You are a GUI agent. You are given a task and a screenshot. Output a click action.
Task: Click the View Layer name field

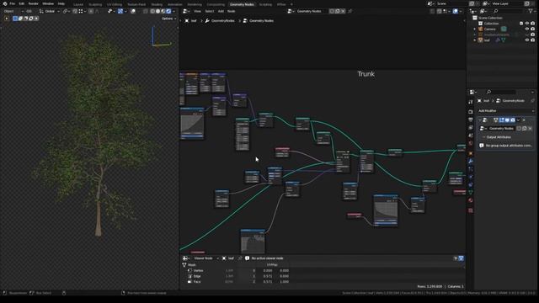(504, 3)
